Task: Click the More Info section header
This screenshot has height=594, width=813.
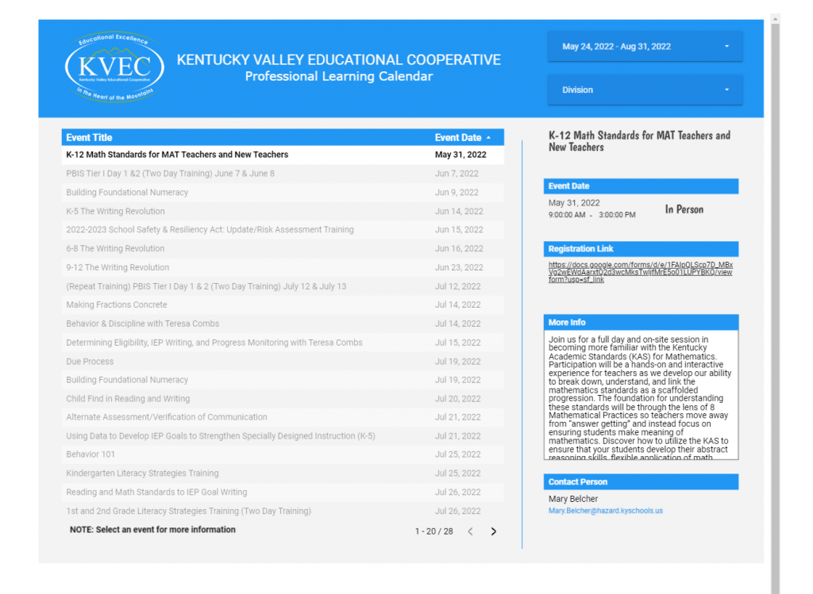Action: pyautogui.click(x=641, y=322)
